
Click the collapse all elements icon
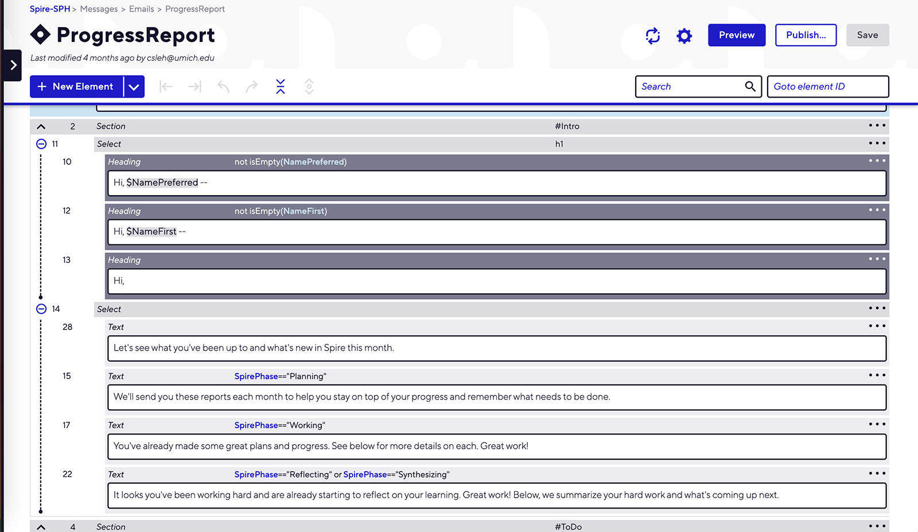[x=280, y=87]
